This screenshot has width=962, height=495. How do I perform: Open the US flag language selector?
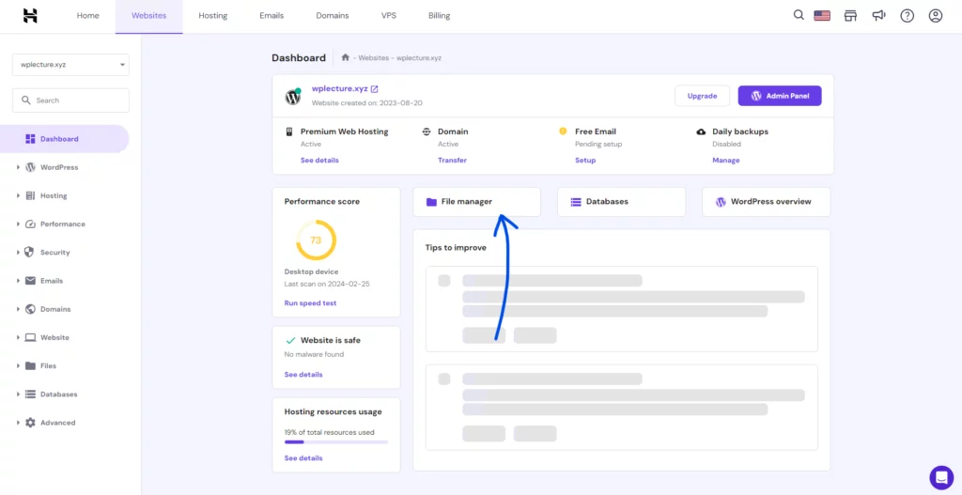coord(822,16)
